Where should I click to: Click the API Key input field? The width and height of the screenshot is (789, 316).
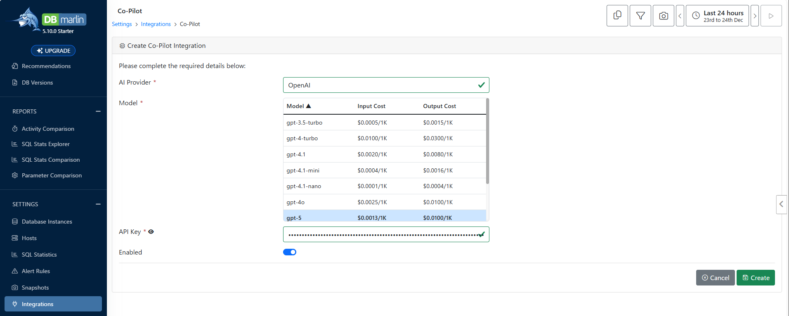click(x=386, y=234)
